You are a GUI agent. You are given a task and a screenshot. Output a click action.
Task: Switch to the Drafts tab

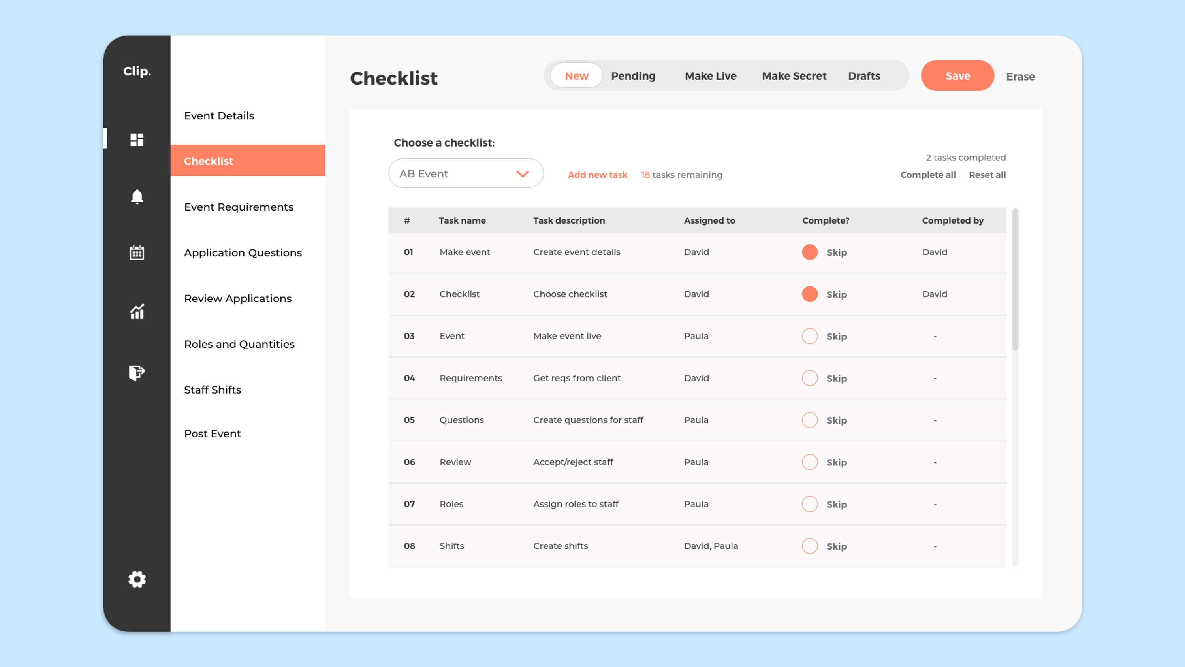(864, 76)
